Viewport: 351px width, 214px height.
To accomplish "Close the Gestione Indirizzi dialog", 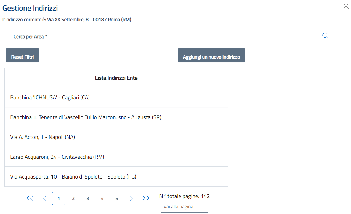I will (x=346, y=7).
